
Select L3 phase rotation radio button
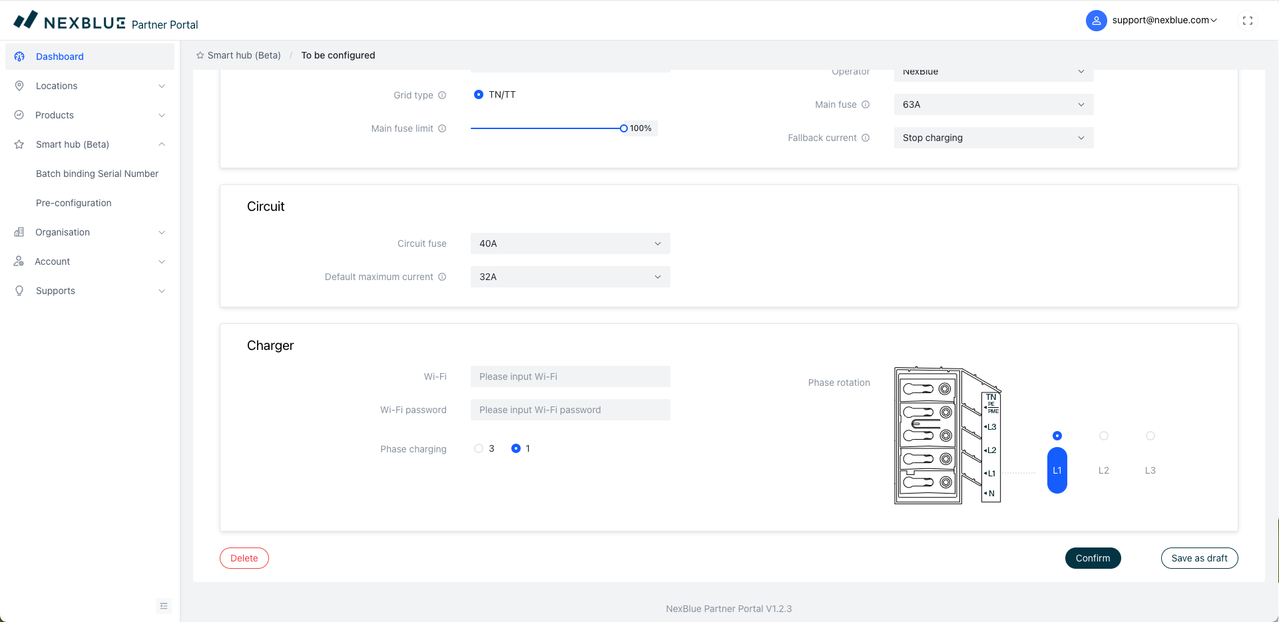1150,436
